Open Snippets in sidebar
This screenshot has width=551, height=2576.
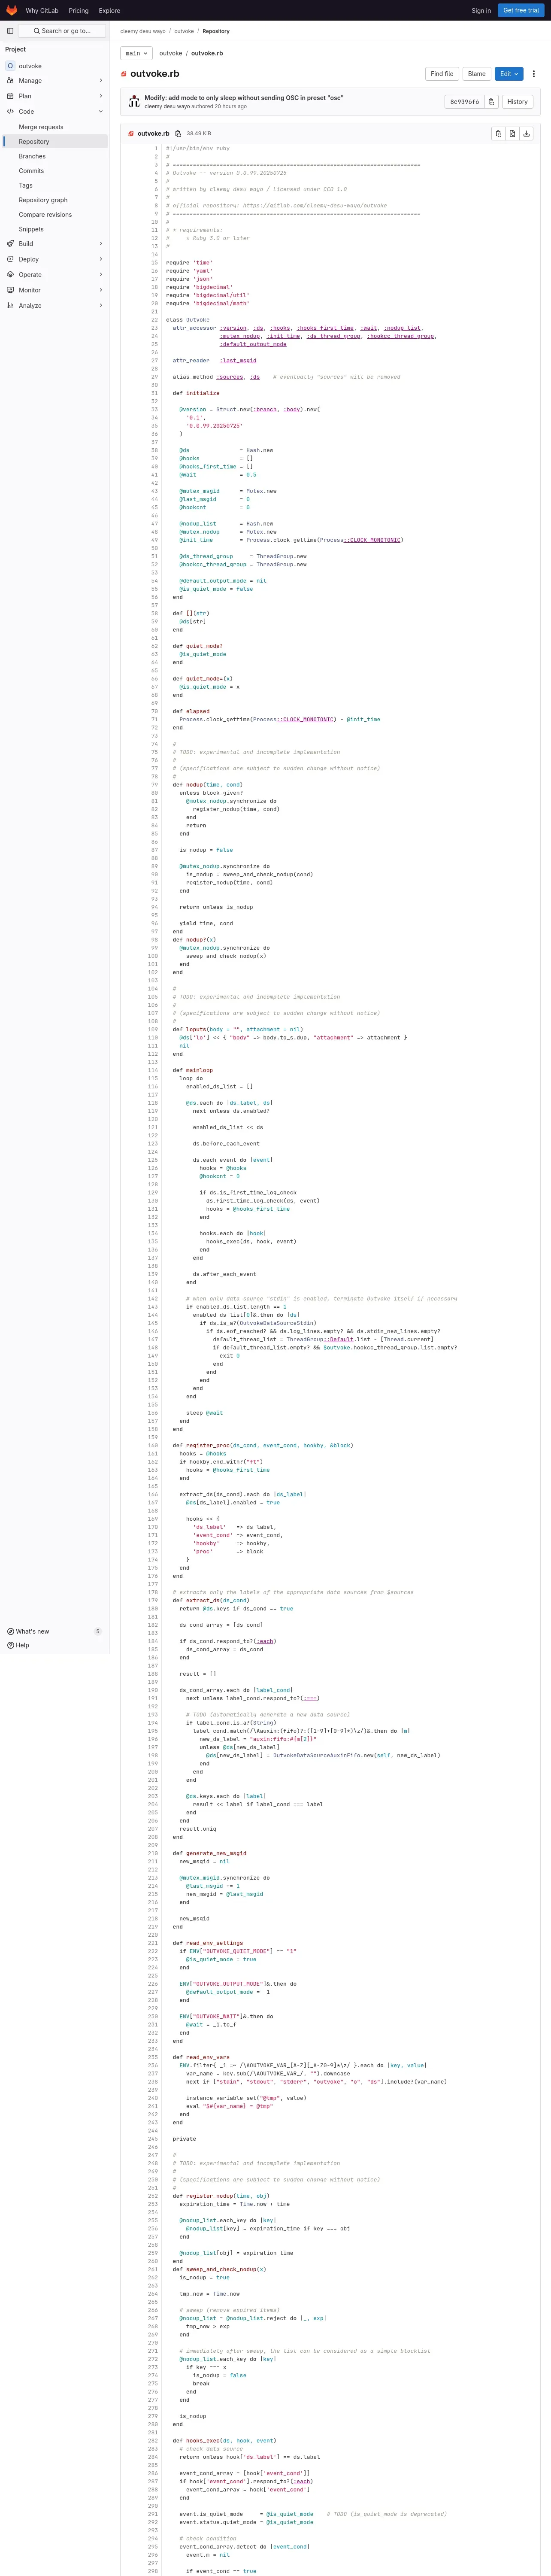pos(55,229)
